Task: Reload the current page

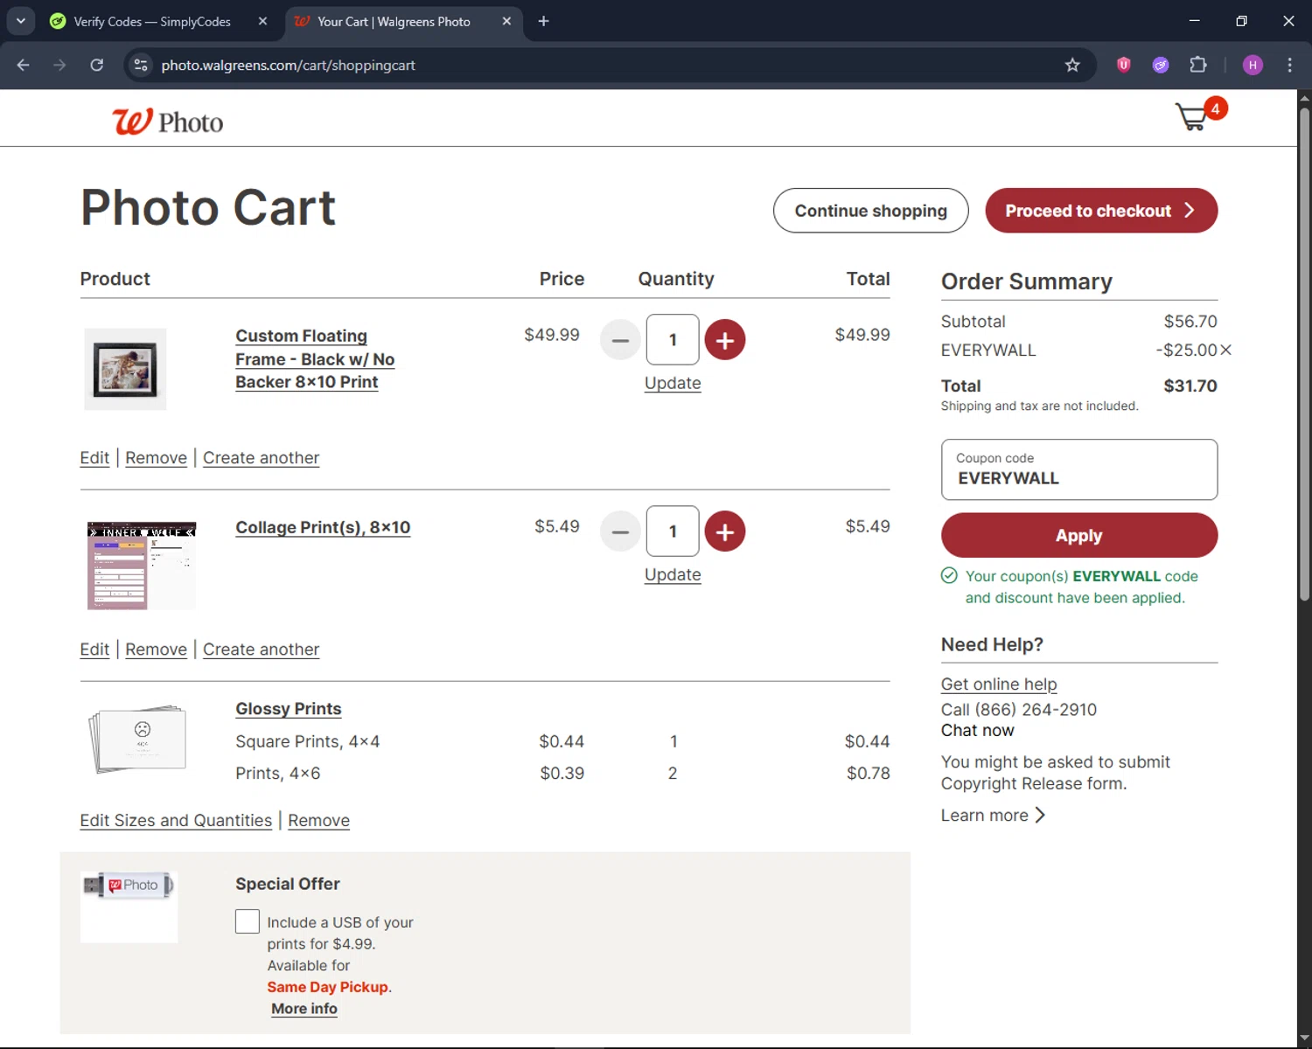Action: (97, 65)
